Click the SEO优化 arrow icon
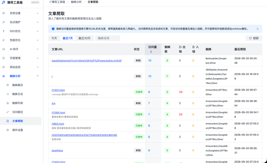Viewport: 267px width, 163px height. (4, 31)
